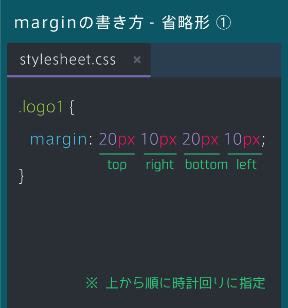
Task: Click the .logo1 selector text
Action: point(41,107)
